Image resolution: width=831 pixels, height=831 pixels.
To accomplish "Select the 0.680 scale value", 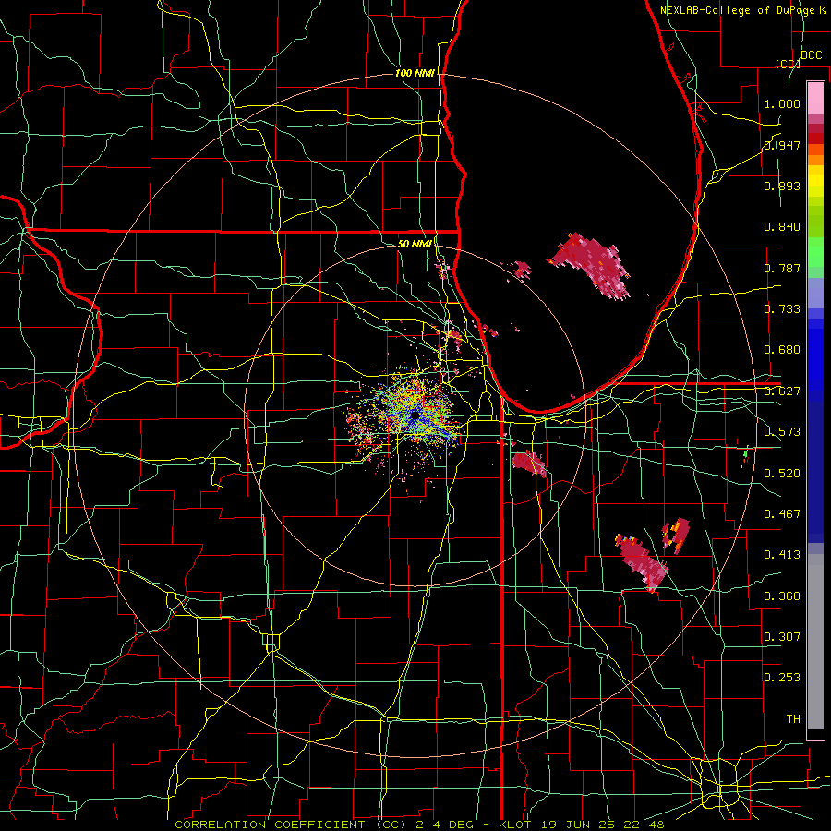I will 782,350.
